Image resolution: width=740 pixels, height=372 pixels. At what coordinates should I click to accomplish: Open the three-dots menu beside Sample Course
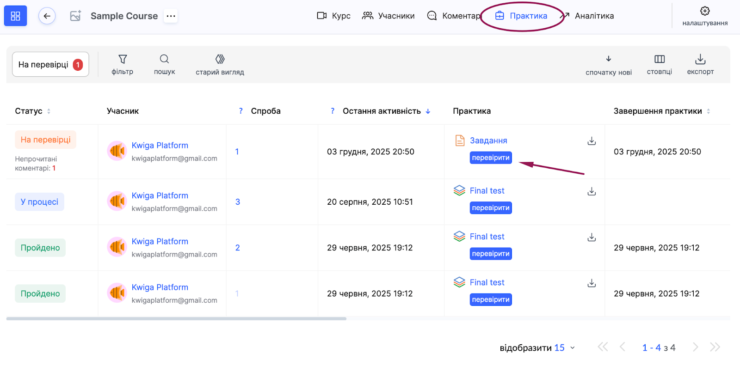[x=171, y=16]
